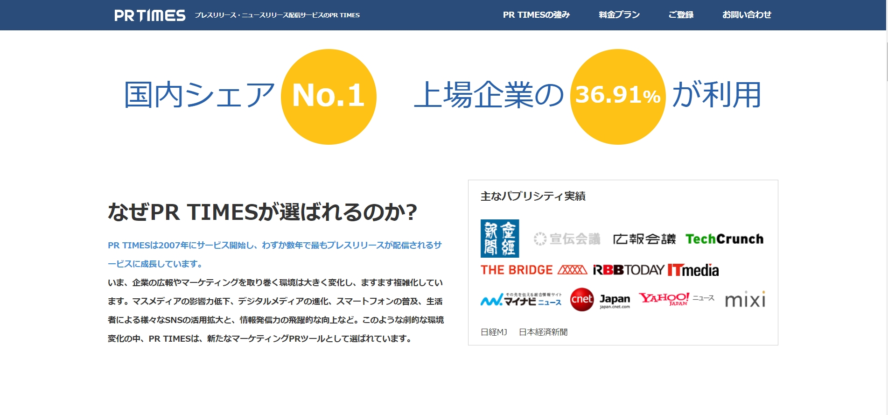
Task: Click the 国内シェア headline text
Action: pos(199,95)
